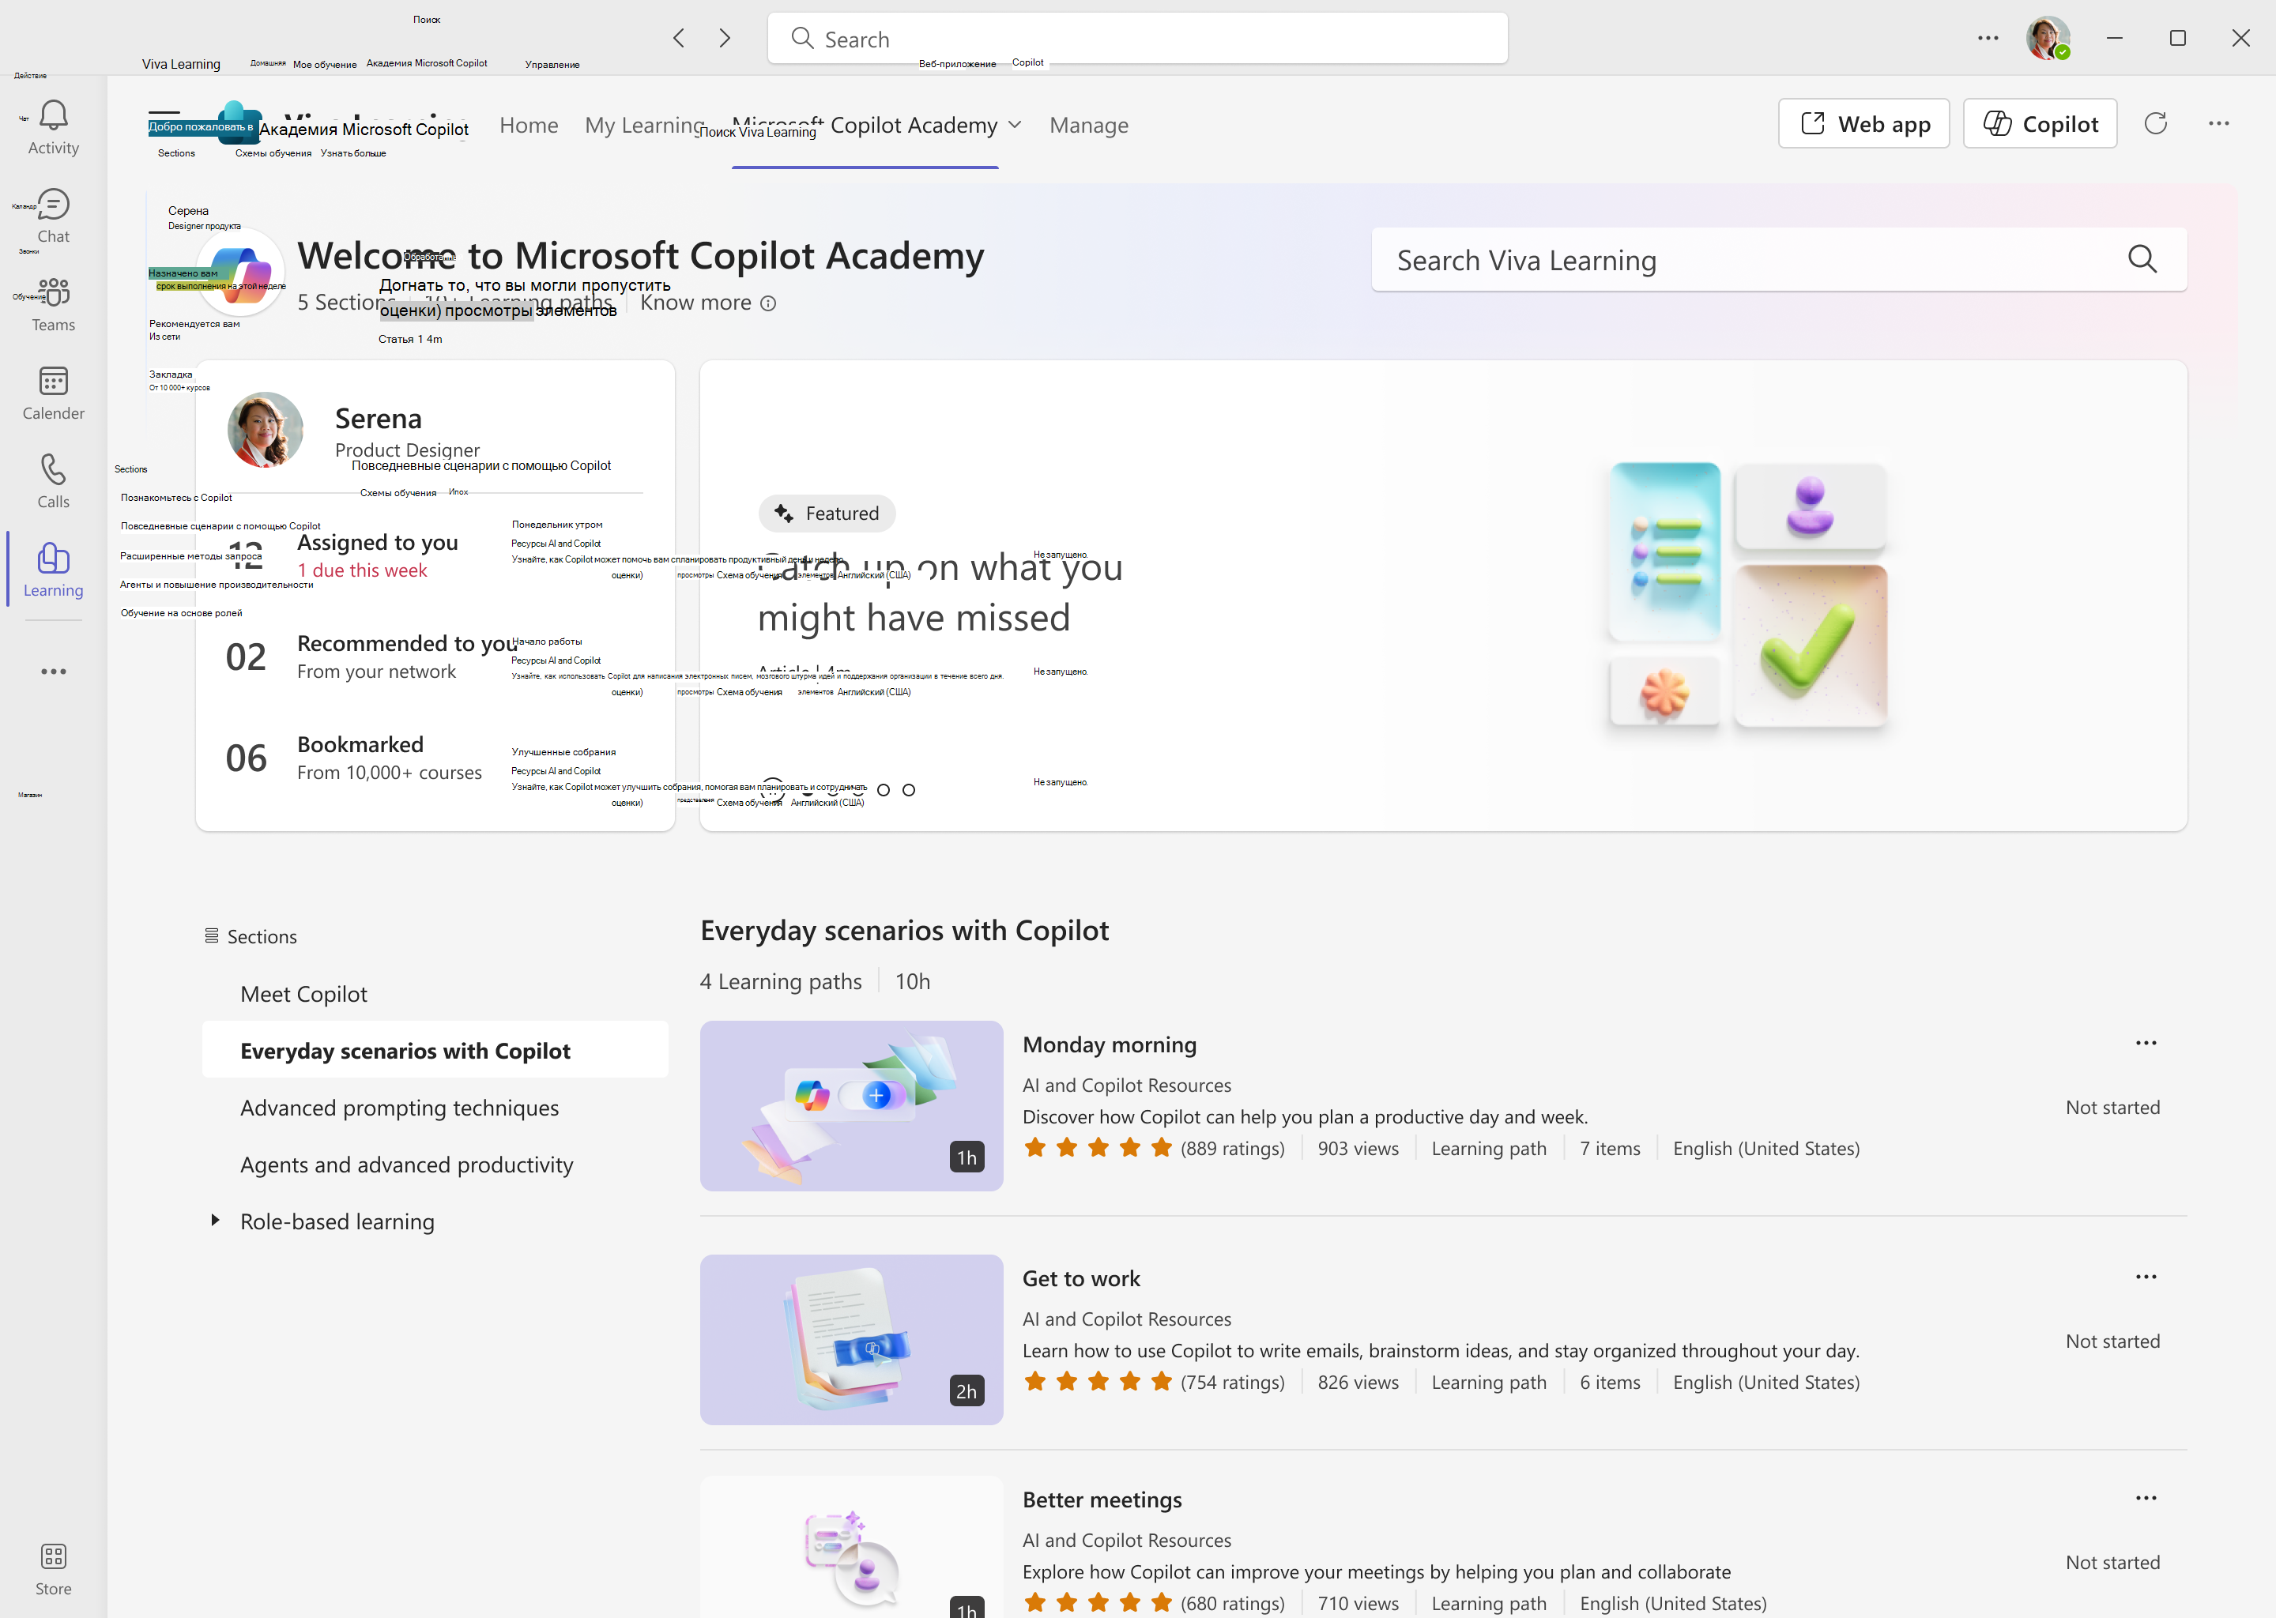Open more options beside refresh icon
The width and height of the screenshot is (2276, 1618).
pos(2218,123)
